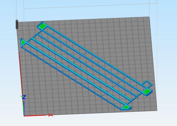
Task: Select the dark cylinder at plate corner
Action: pos(17,24)
